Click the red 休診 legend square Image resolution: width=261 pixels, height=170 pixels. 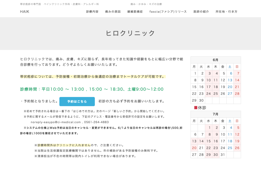pos(196,108)
